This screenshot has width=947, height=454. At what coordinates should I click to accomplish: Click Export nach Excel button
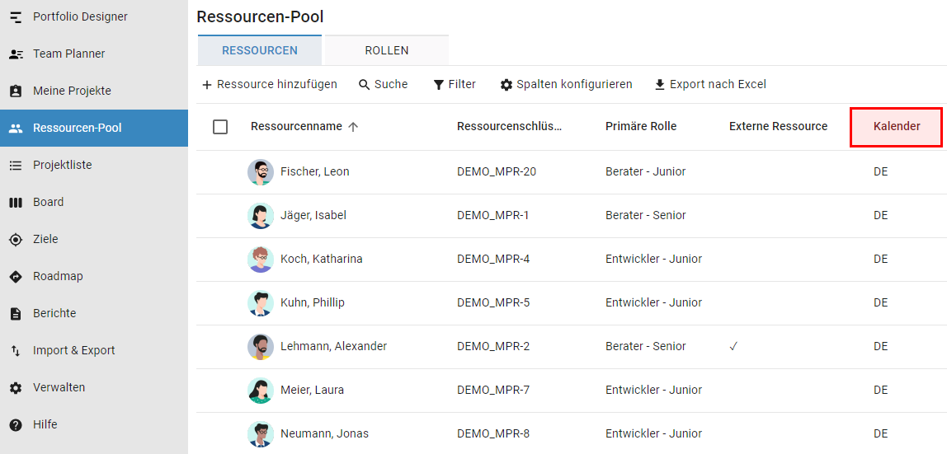[709, 84]
